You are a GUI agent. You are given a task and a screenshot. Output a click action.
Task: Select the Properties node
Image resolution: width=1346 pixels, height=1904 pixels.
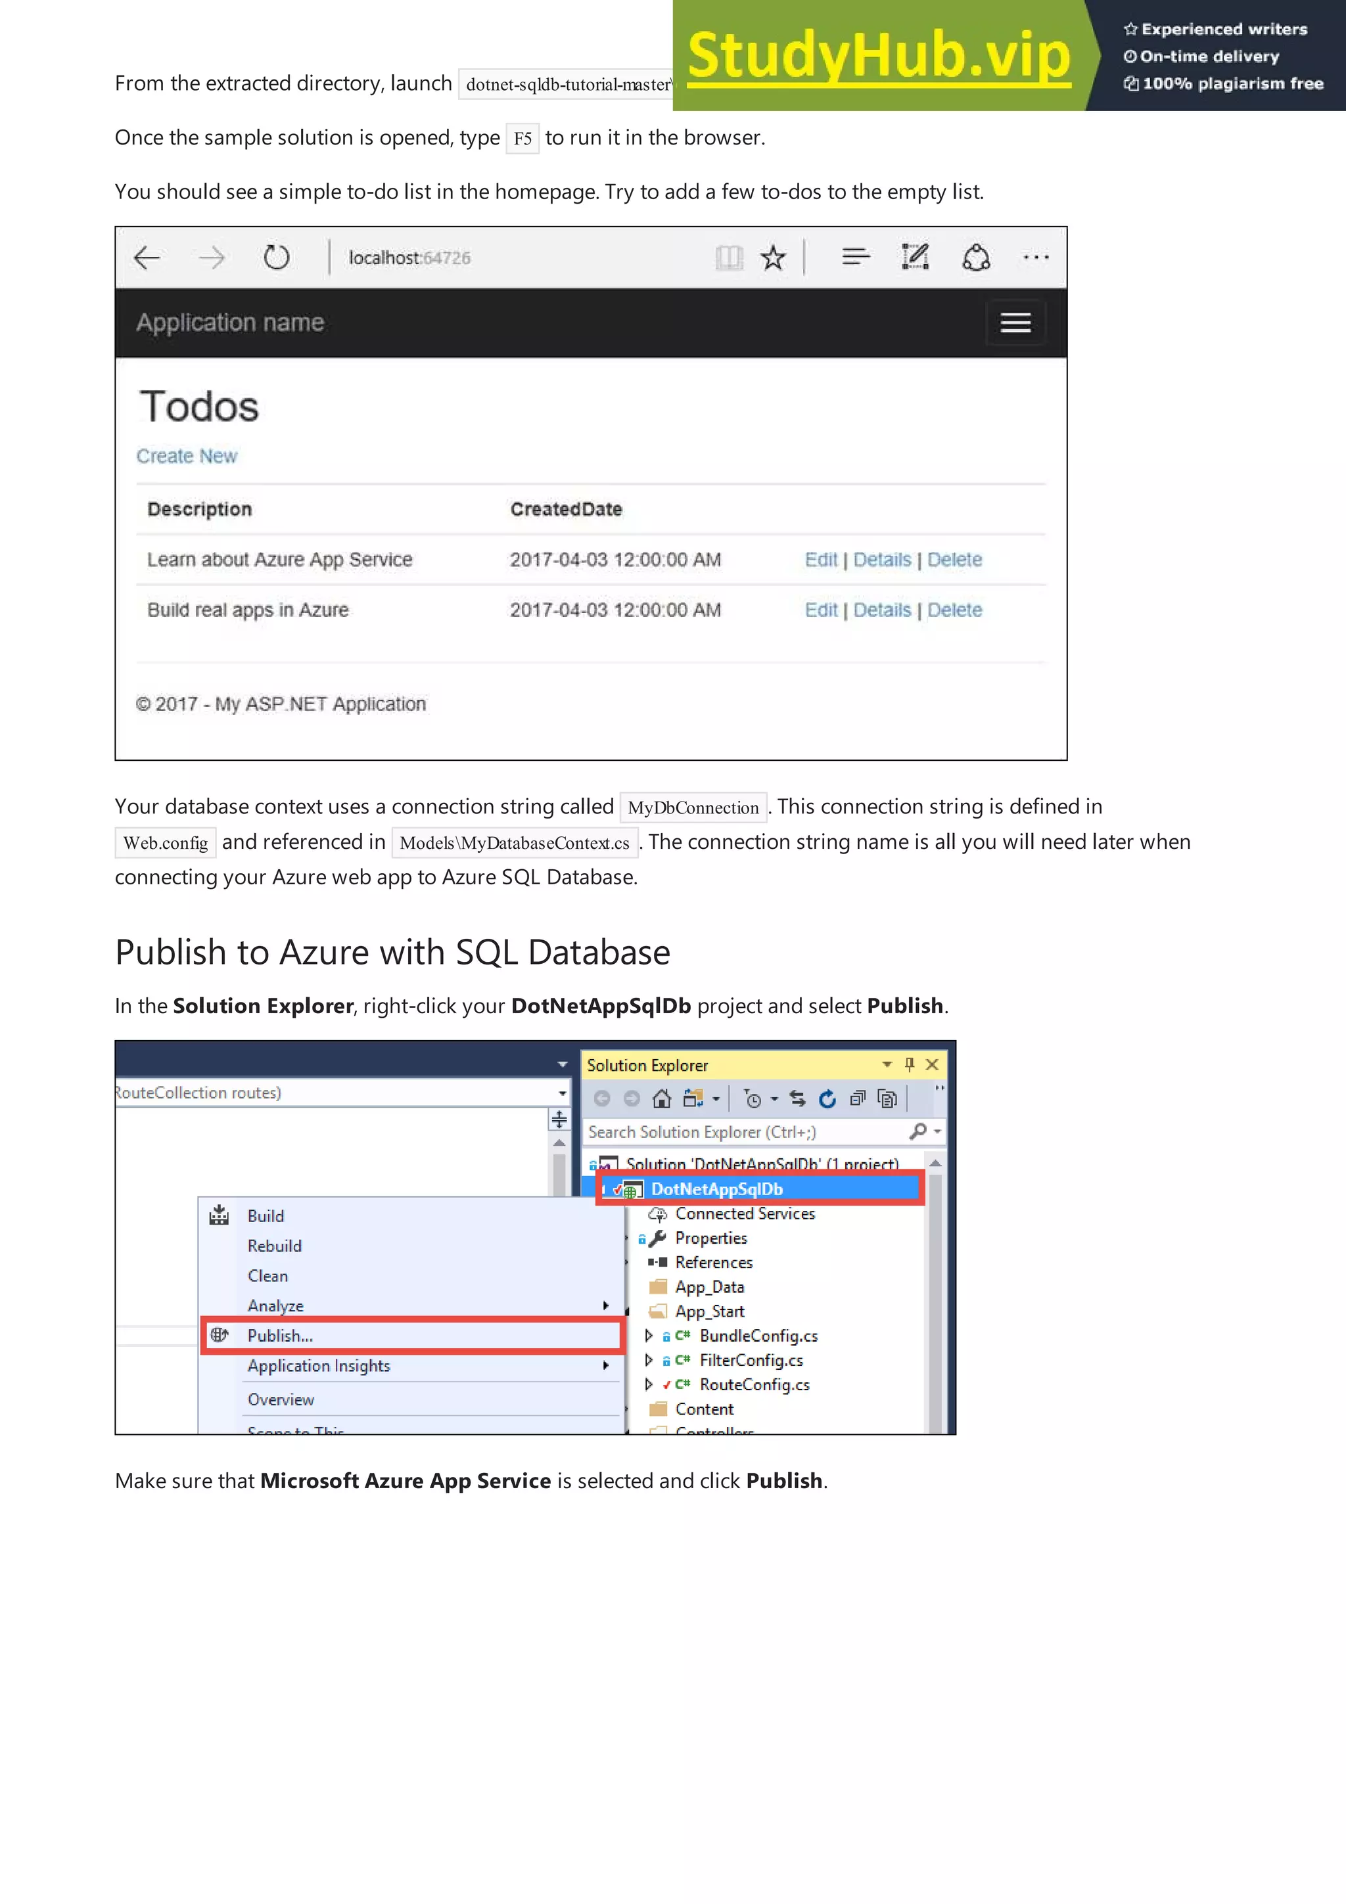(710, 1238)
